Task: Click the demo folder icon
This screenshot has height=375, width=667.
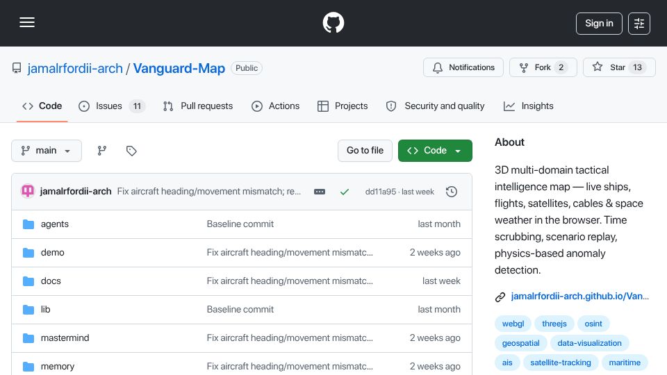Action: (x=28, y=253)
